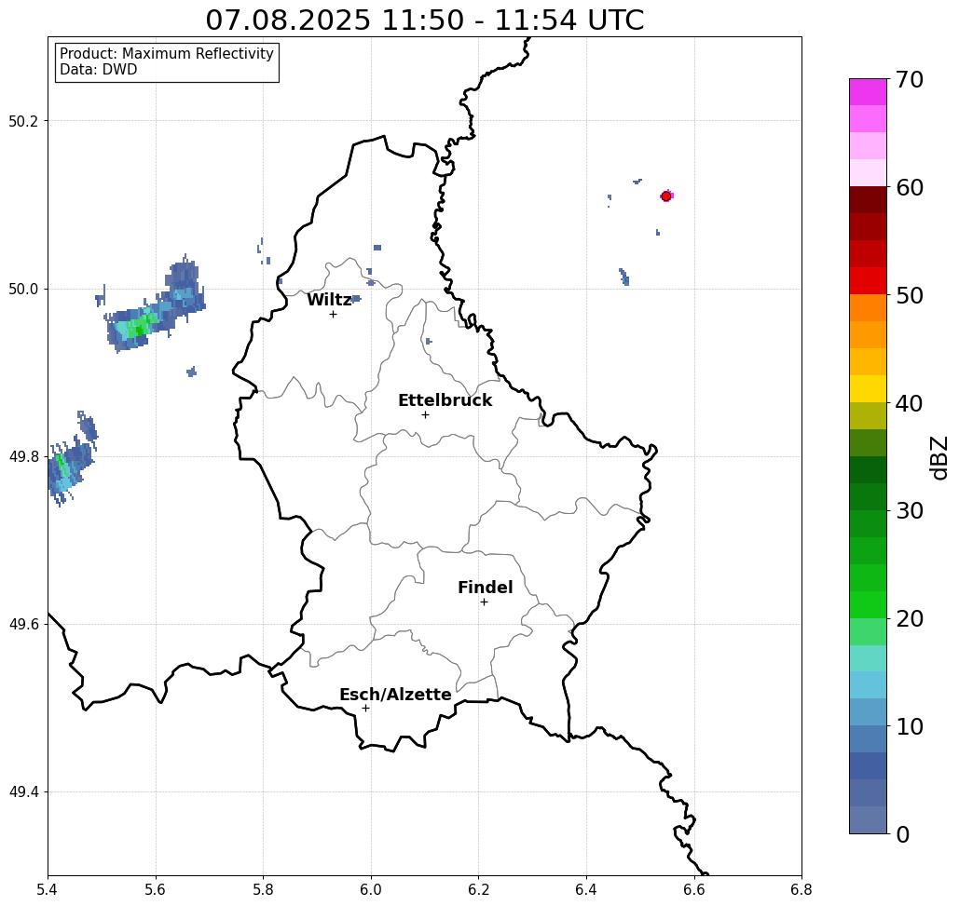Click the latitude axis label "49.6"

tap(22, 625)
